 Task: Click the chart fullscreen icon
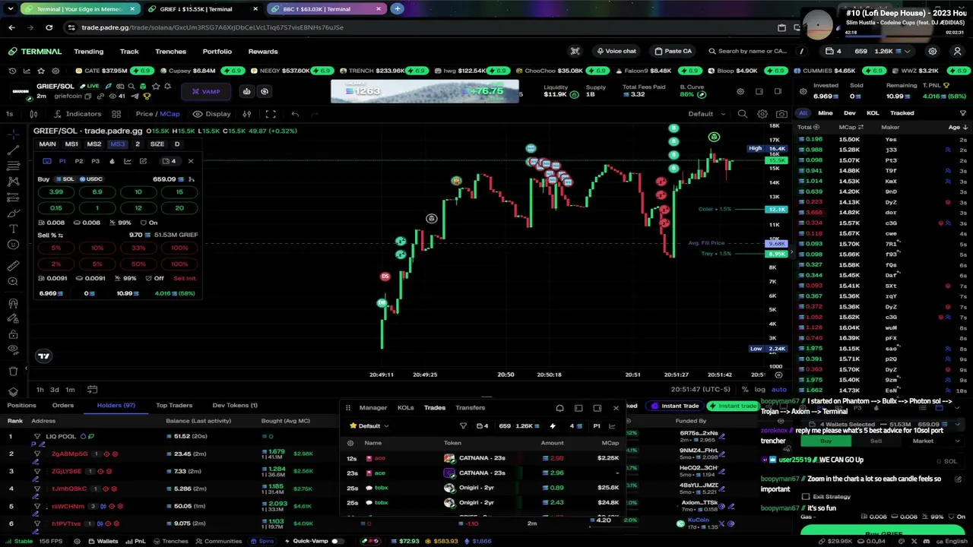click(x=271, y=114)
